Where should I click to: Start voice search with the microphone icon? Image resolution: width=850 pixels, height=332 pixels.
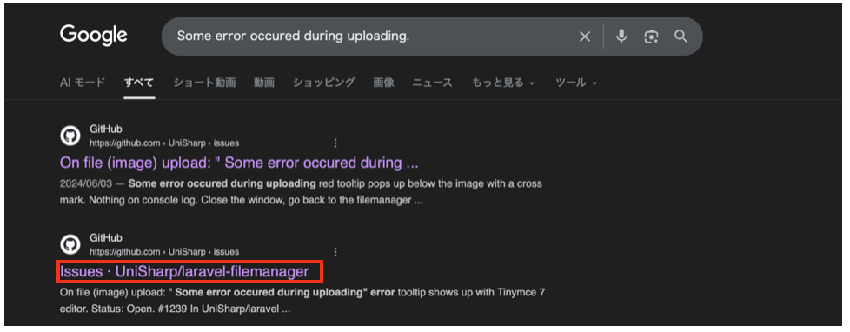(x=621, y=37)
